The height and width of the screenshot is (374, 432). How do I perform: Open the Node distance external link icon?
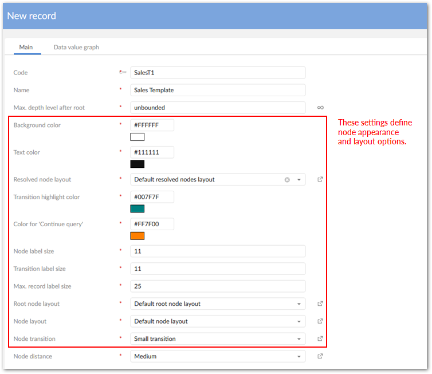tap(320, 356)
